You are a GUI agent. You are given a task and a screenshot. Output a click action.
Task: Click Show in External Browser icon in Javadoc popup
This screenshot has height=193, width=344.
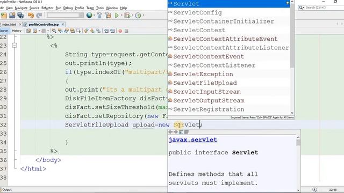click(181, 132)
